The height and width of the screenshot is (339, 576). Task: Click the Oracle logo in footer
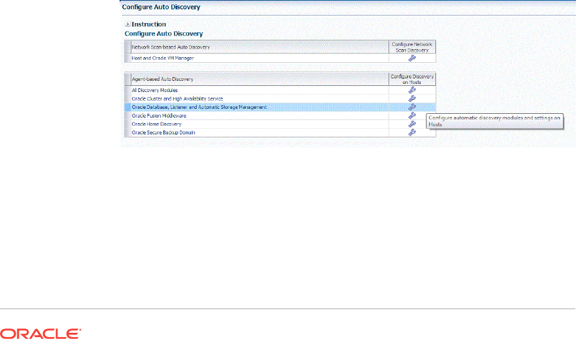point(40,333)
